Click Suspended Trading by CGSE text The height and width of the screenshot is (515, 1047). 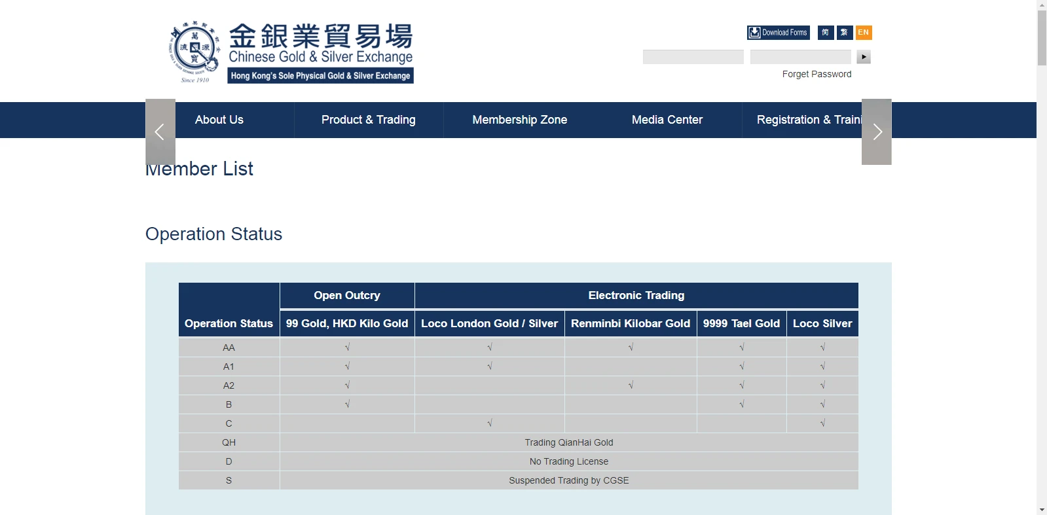(x=569, y=480)
